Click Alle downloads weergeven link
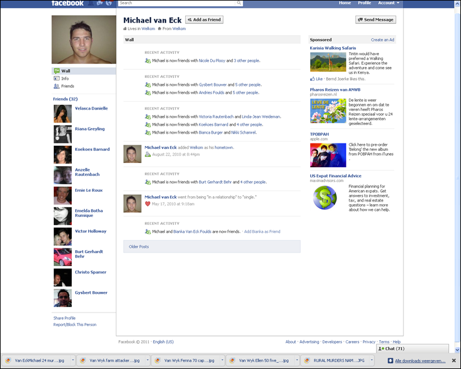This screenshot has width=461, height=369. click(420, 361)
